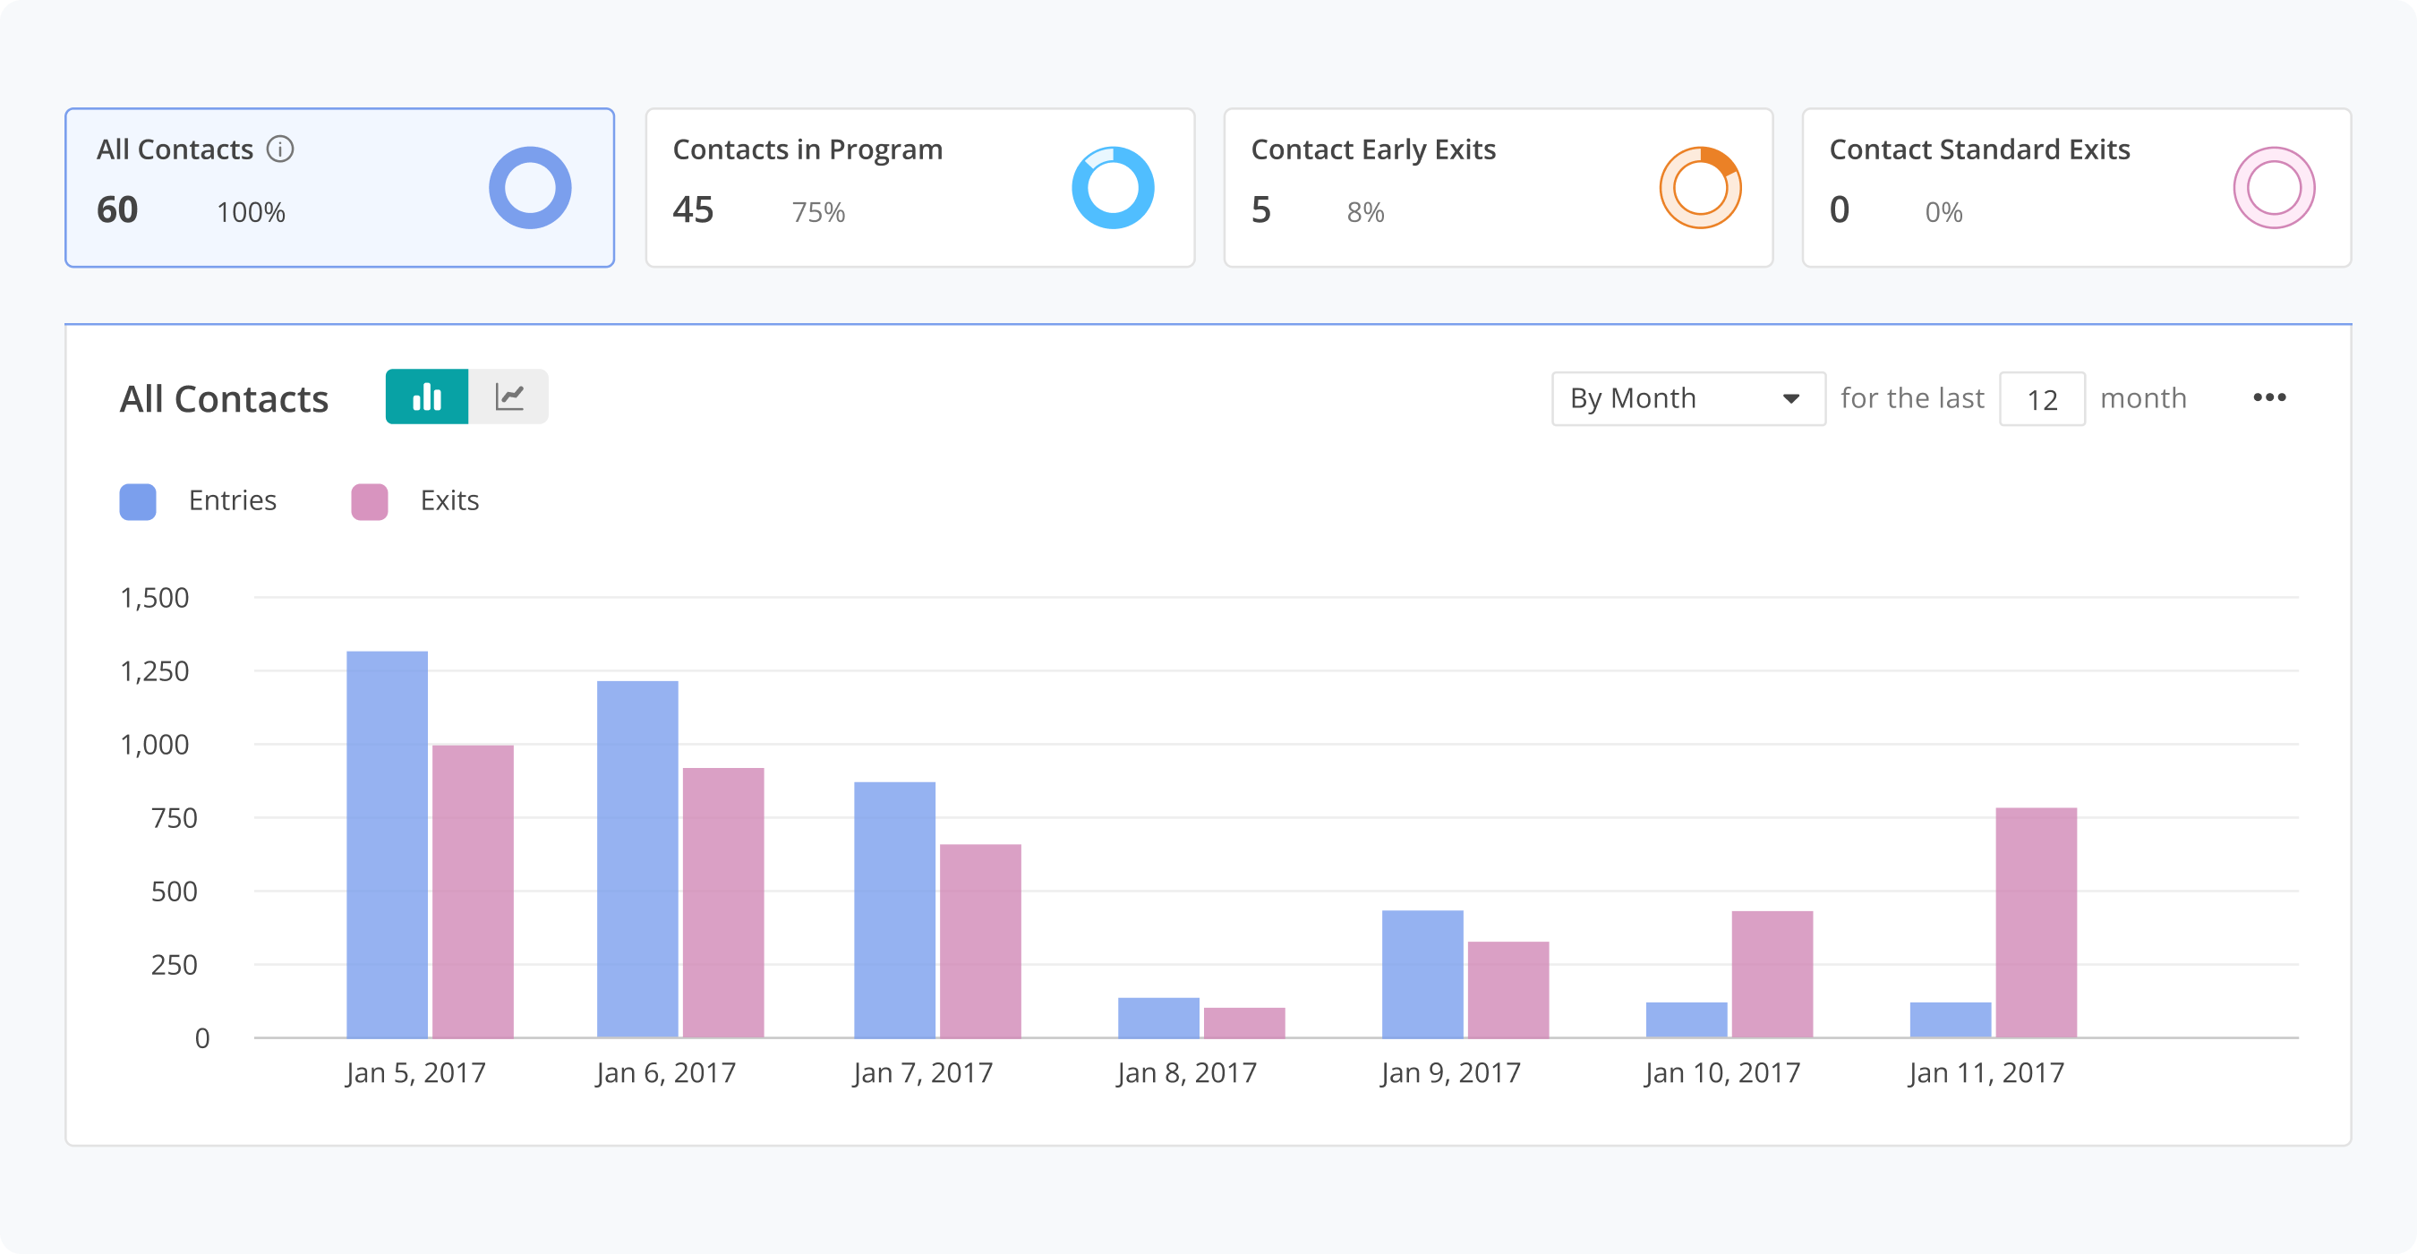Switch to line chart view
This screenshot has height=1254, width=2417.
[508, 397]
